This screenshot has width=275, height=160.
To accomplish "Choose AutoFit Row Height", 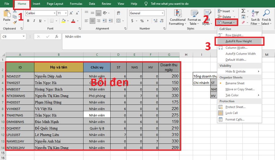I will tap(239, 41).
